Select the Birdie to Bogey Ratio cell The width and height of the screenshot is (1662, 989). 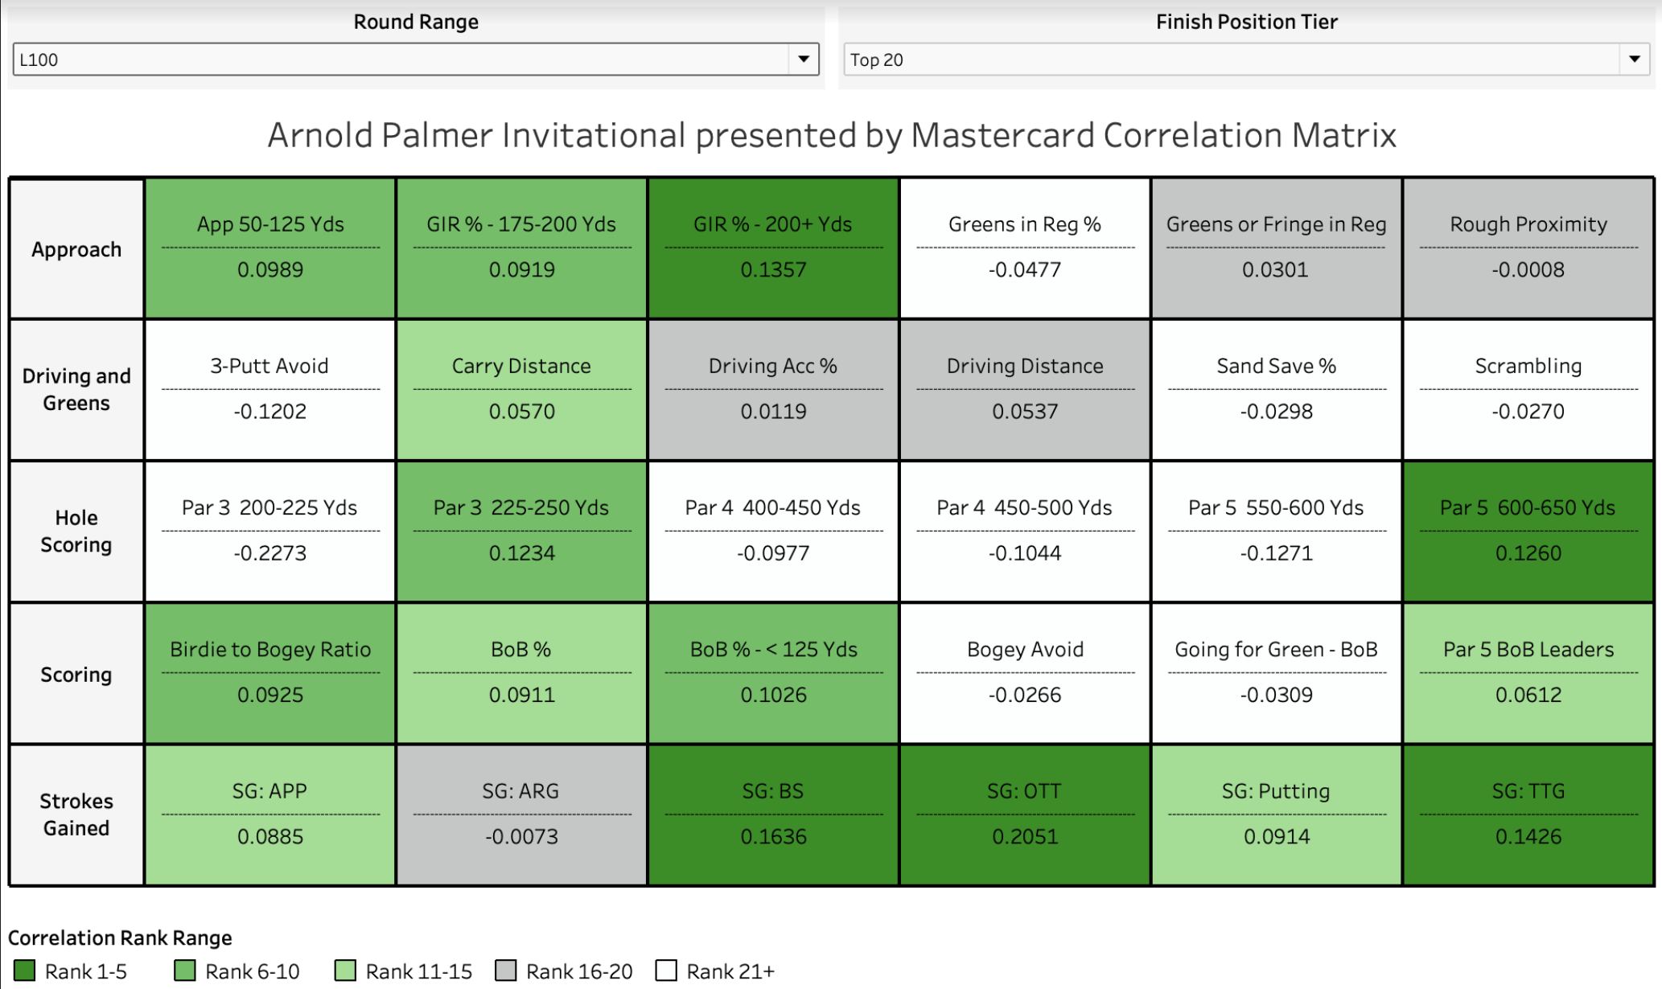click(269, 673)
